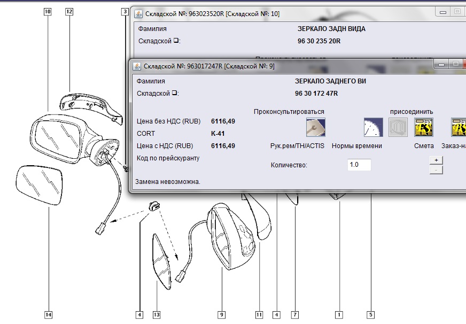Click Java icon in the 963023520R window title

click(x=137, y=13)
